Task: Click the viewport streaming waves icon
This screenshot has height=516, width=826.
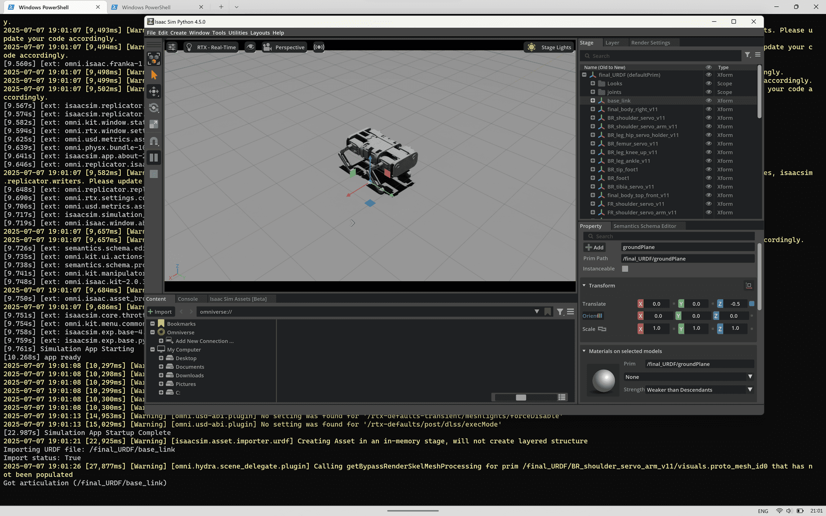Action: pos(319,47)
